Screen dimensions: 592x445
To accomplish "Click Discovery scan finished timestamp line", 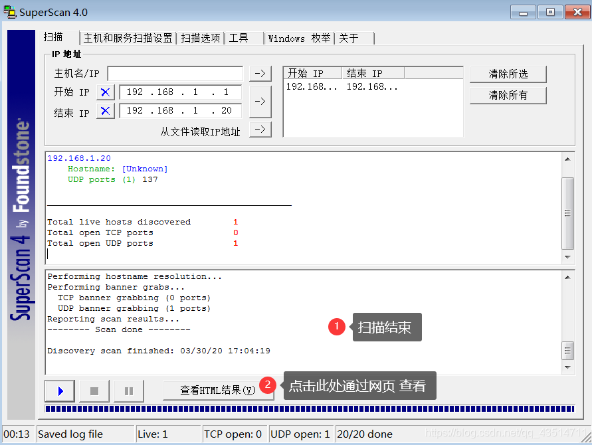I will click(159, 351).
